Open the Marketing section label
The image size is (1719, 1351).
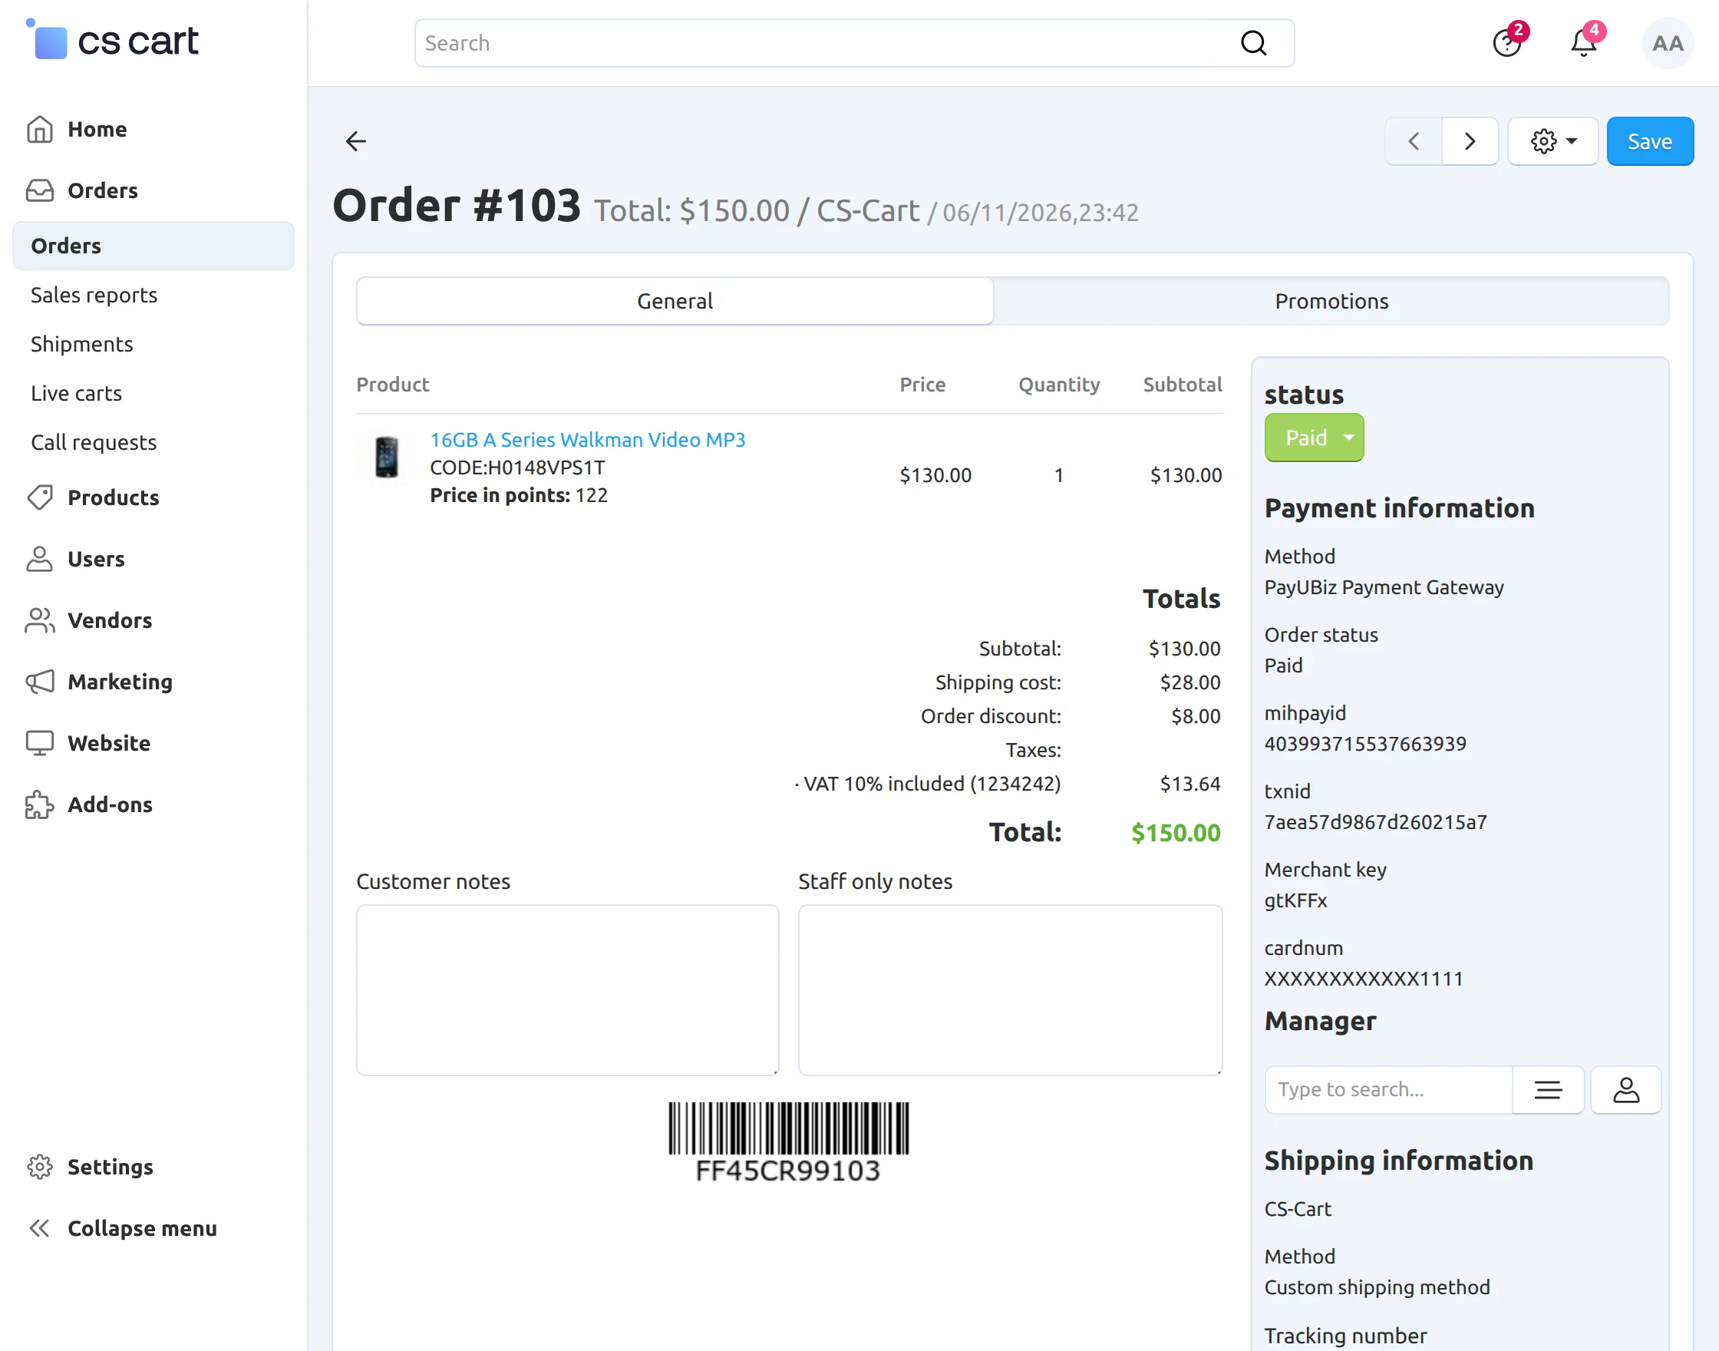pos(120,682)
